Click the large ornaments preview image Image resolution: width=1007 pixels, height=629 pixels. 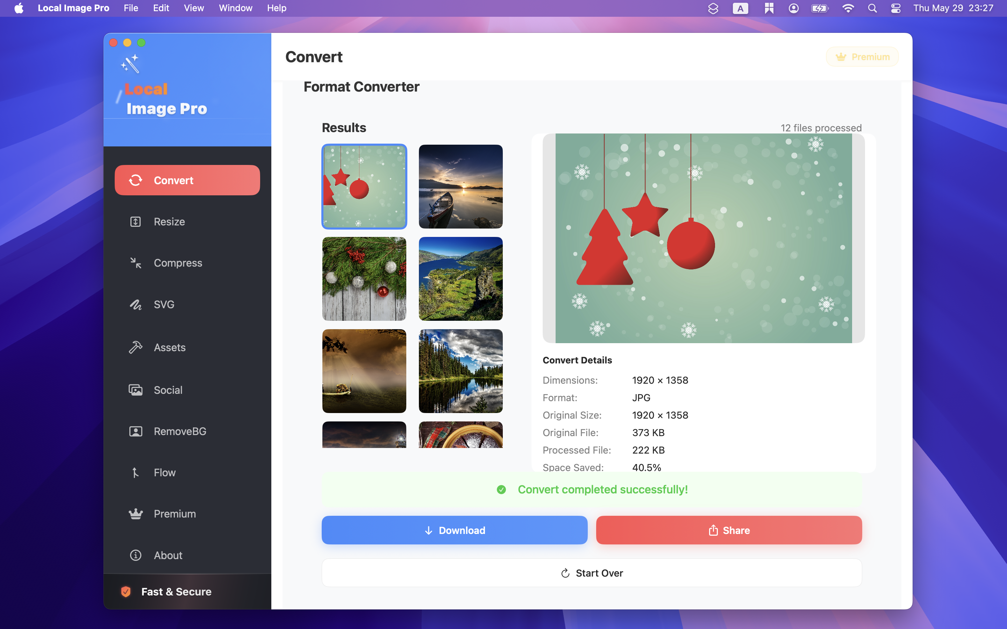pos(704,238)
